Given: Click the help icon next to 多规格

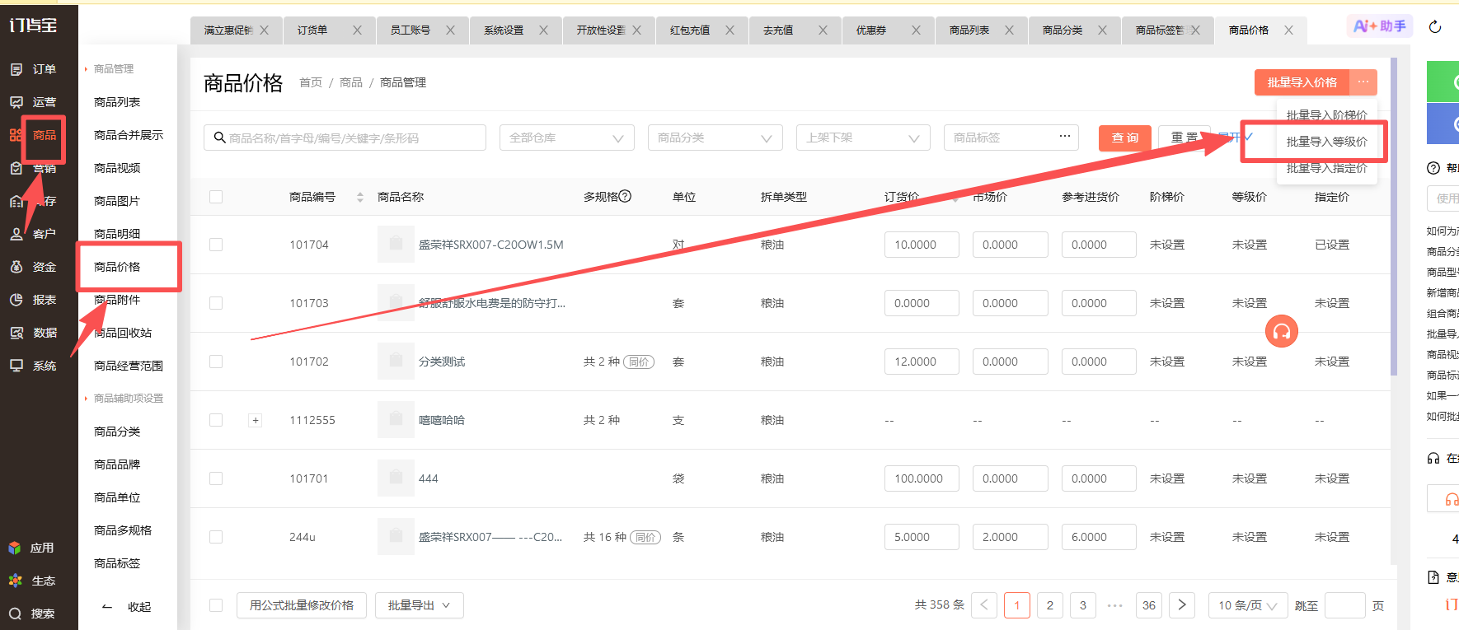Looking at the screenshot, I should pyautogui.click(x=625, y=196).
